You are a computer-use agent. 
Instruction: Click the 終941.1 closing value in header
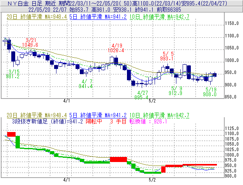point(144,10)
